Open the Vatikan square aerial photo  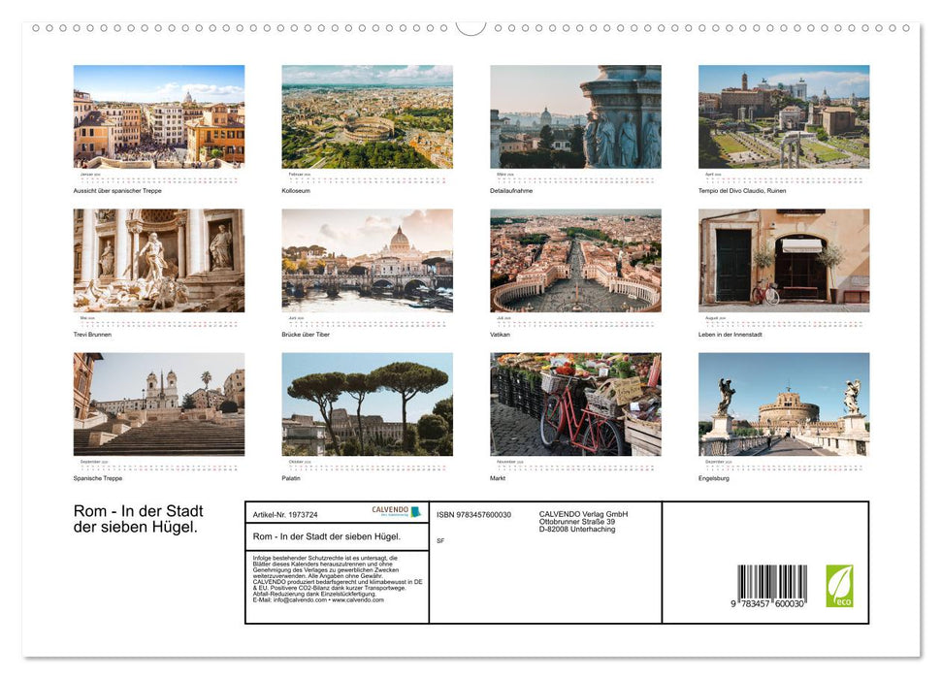tap(575, 260)
